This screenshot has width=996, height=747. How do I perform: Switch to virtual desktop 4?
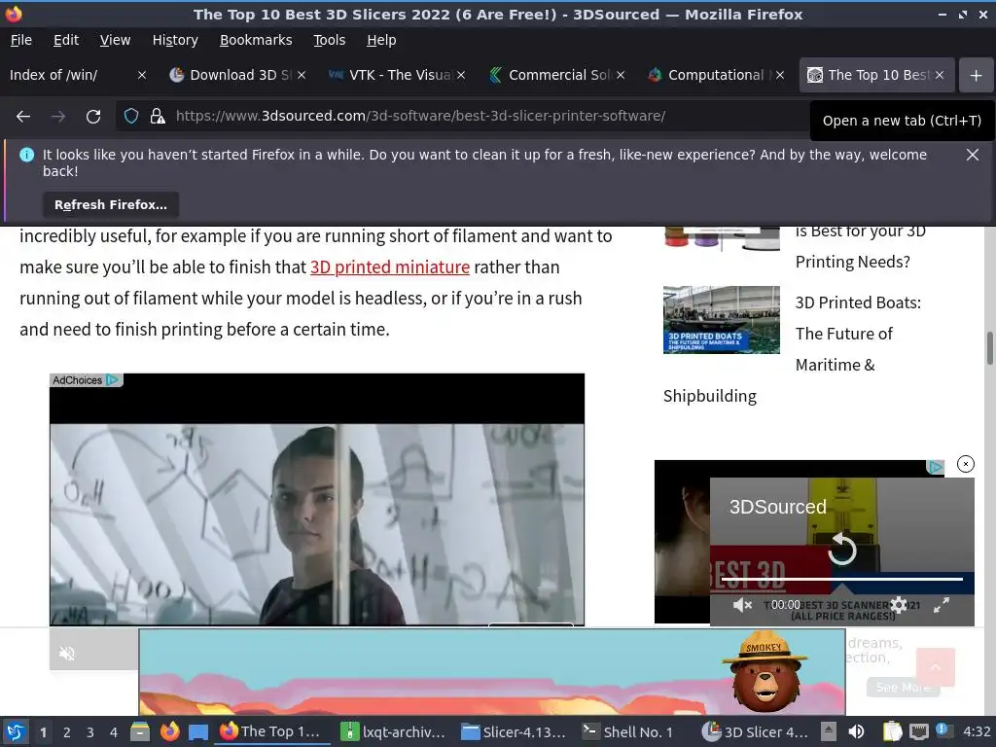pos(113,732)
